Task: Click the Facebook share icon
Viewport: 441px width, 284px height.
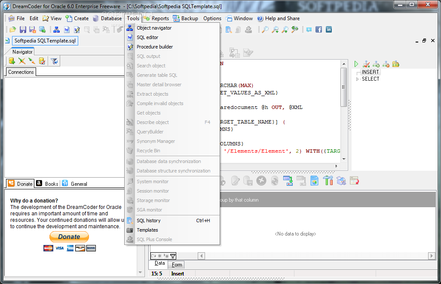Action: pos(318,30)
